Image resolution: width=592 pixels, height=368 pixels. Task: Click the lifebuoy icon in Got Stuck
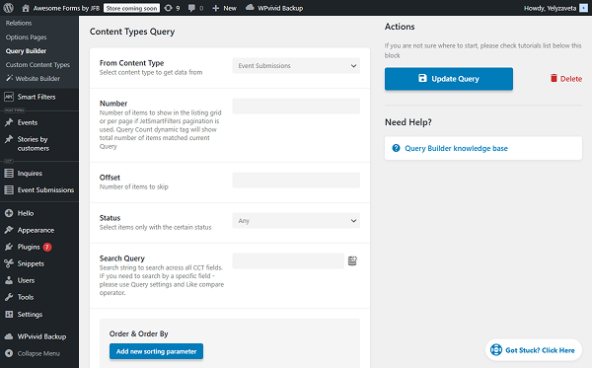coord(496,350)
